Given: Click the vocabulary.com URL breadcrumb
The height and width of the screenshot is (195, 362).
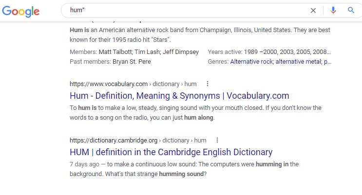Looking at the screenshot, I should coord(109,83).
